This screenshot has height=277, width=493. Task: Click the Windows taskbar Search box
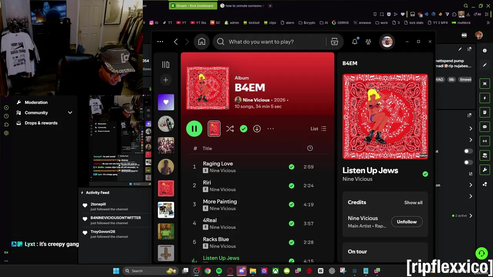pos(150,271)
